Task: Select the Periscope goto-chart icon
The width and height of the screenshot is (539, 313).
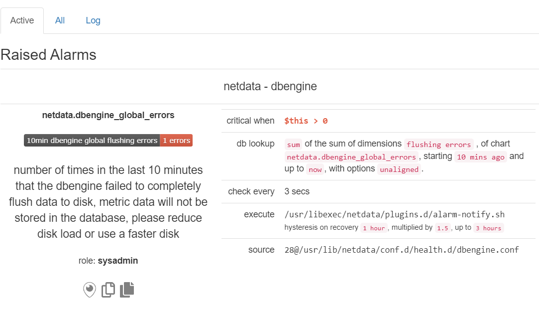Action: click(x=89, y=290)
